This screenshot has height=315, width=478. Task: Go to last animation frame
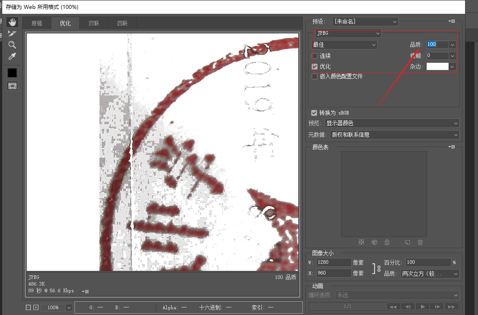tap(452, 307)
